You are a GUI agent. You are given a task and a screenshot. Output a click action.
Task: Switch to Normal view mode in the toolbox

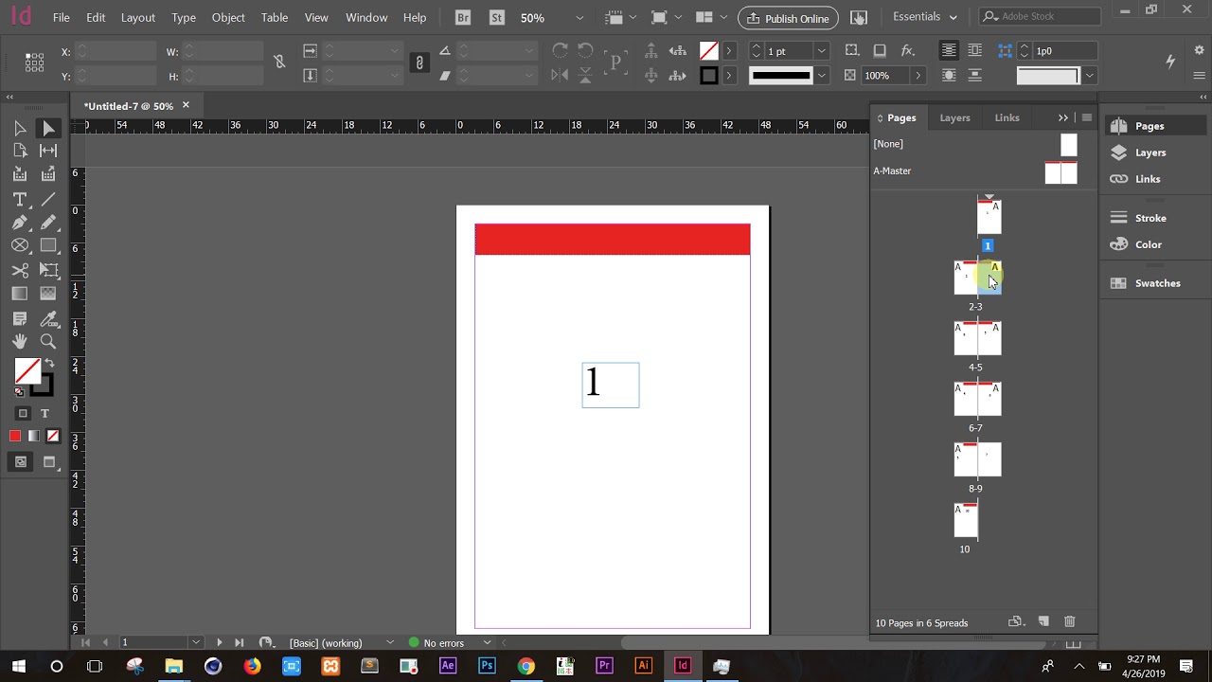coord(20,462)
